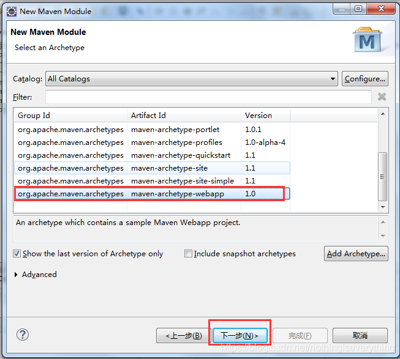
Task: Click the Add Archetype... button
Action: [x=356, y=254]
